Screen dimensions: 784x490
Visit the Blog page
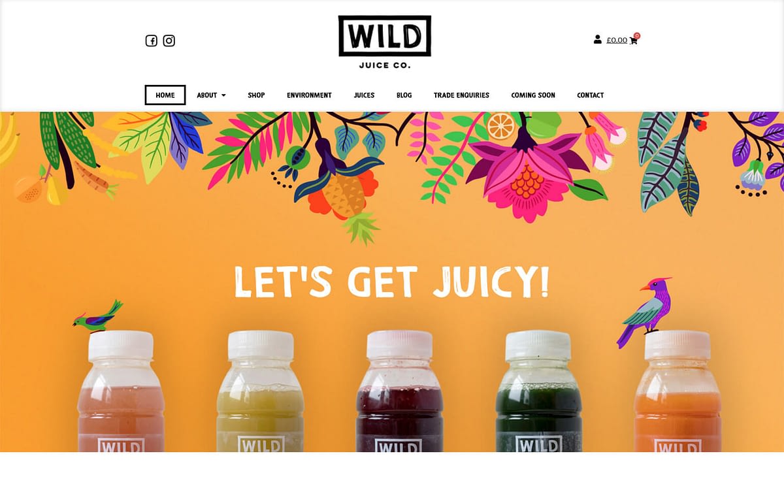pos(404,95)
